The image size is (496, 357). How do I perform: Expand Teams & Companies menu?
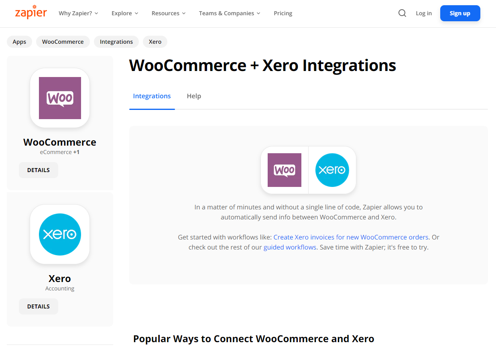coord(230,13)
